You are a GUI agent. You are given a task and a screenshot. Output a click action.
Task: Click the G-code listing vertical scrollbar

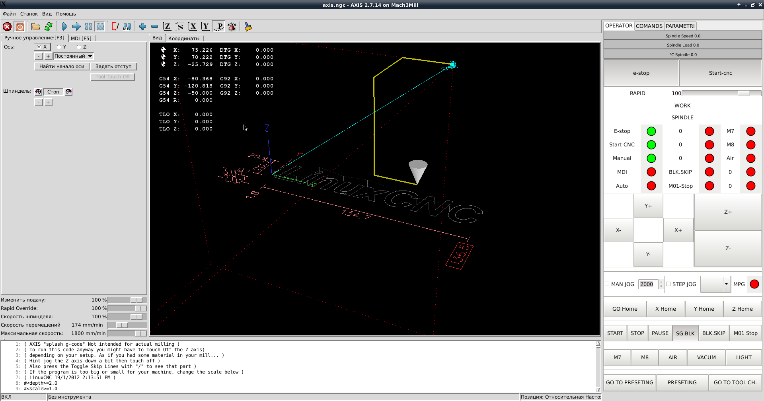[598, 366]
